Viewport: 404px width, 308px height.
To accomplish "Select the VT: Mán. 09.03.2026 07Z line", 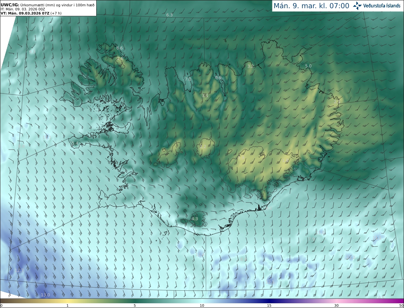I will tap(30, 13).
